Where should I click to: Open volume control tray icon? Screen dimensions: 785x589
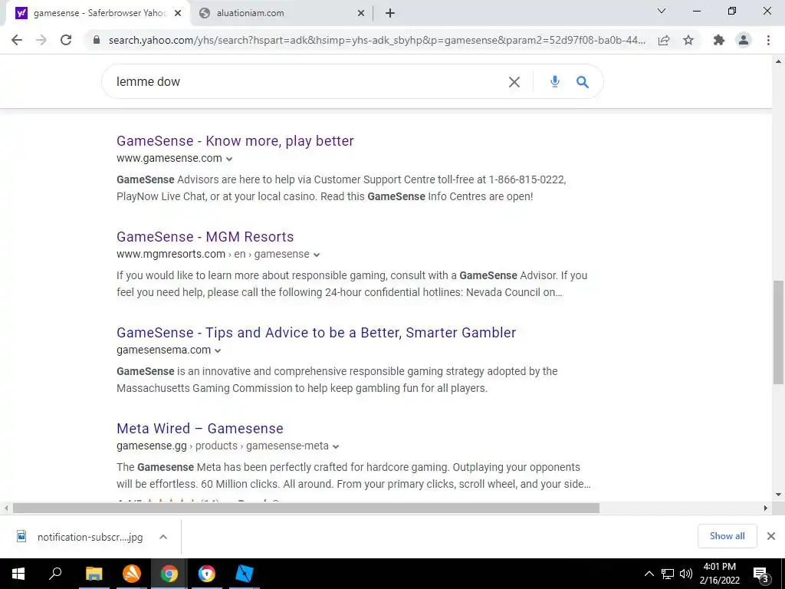[686, 574]
